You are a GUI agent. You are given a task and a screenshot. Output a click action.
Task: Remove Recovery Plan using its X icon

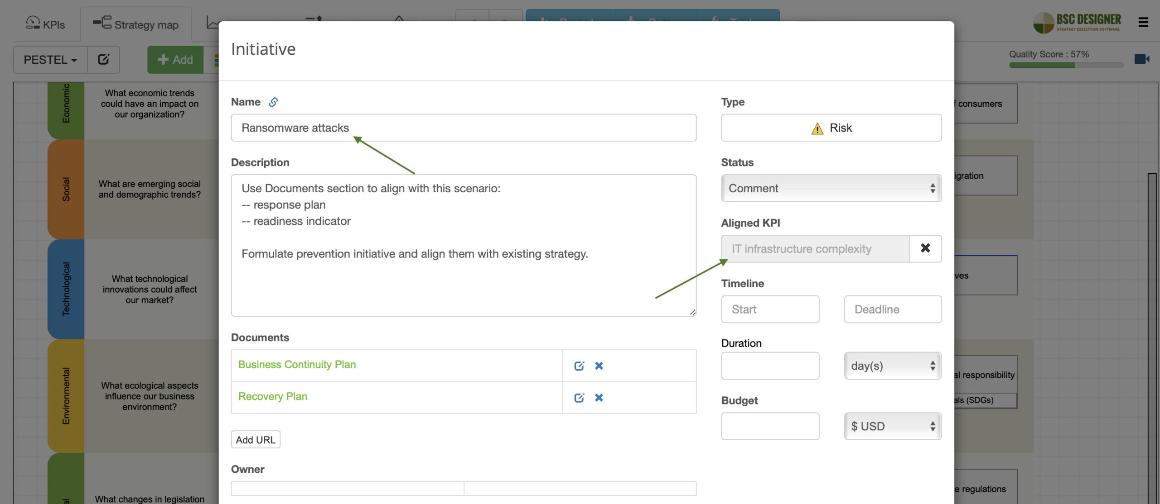click(599, 398)
